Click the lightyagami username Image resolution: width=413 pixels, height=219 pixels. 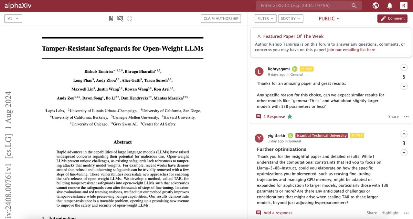click(x=279, y=69)
